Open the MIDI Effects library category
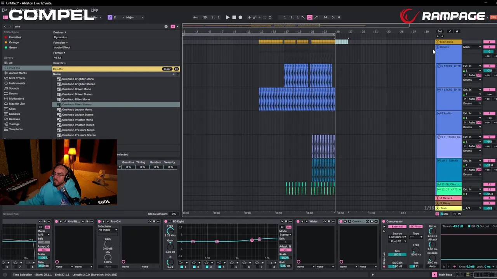This screenshot has width=497, height=279. 17,78
